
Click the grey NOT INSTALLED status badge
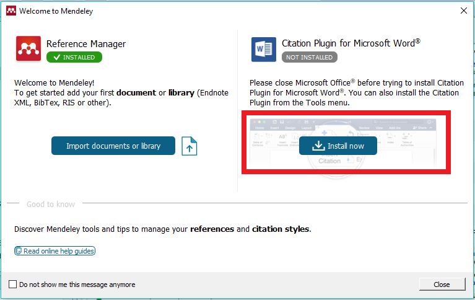point(309,57)
